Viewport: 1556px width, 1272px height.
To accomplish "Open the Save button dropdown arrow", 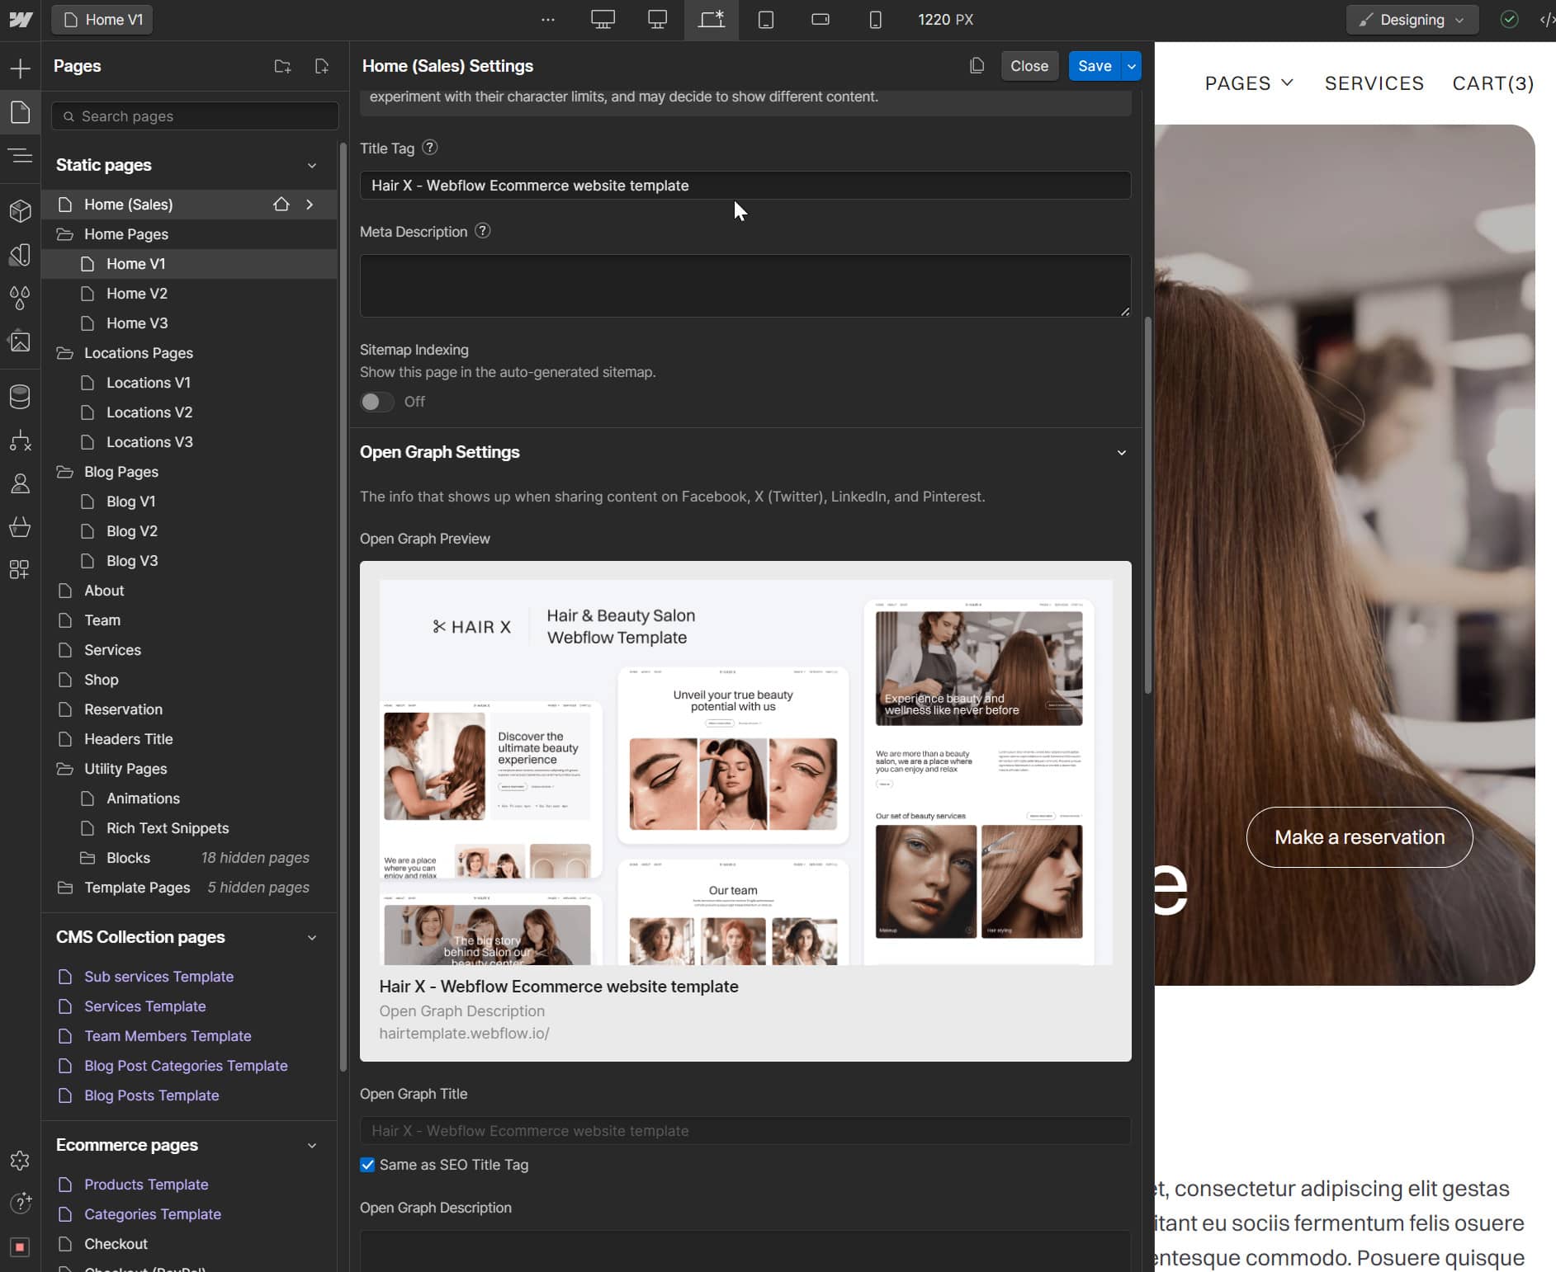I will [1132, 66].
